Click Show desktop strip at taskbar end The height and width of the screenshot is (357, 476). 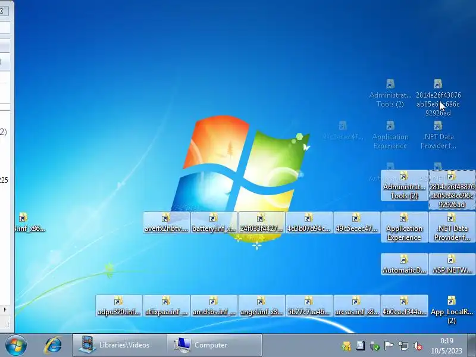(471, 345)
